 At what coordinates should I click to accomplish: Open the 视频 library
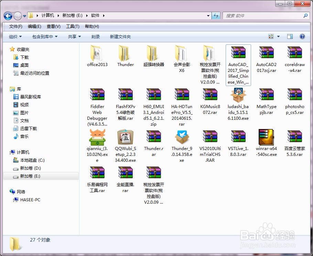21,105
